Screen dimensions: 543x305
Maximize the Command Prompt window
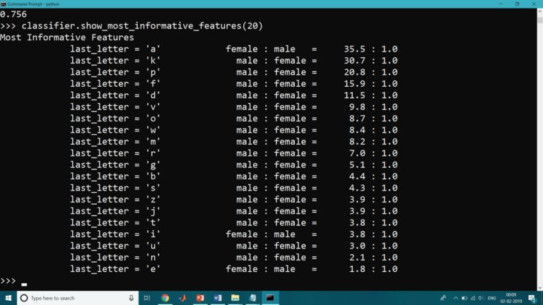[517, 4]
